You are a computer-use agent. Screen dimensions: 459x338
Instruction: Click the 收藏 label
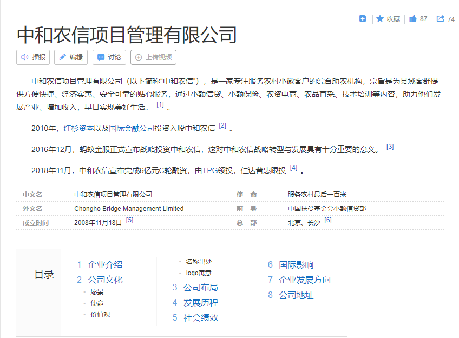393,19
